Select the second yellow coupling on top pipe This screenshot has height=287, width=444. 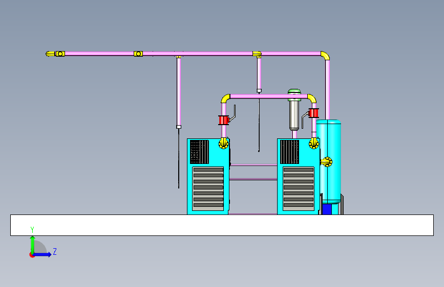[138, 54]
